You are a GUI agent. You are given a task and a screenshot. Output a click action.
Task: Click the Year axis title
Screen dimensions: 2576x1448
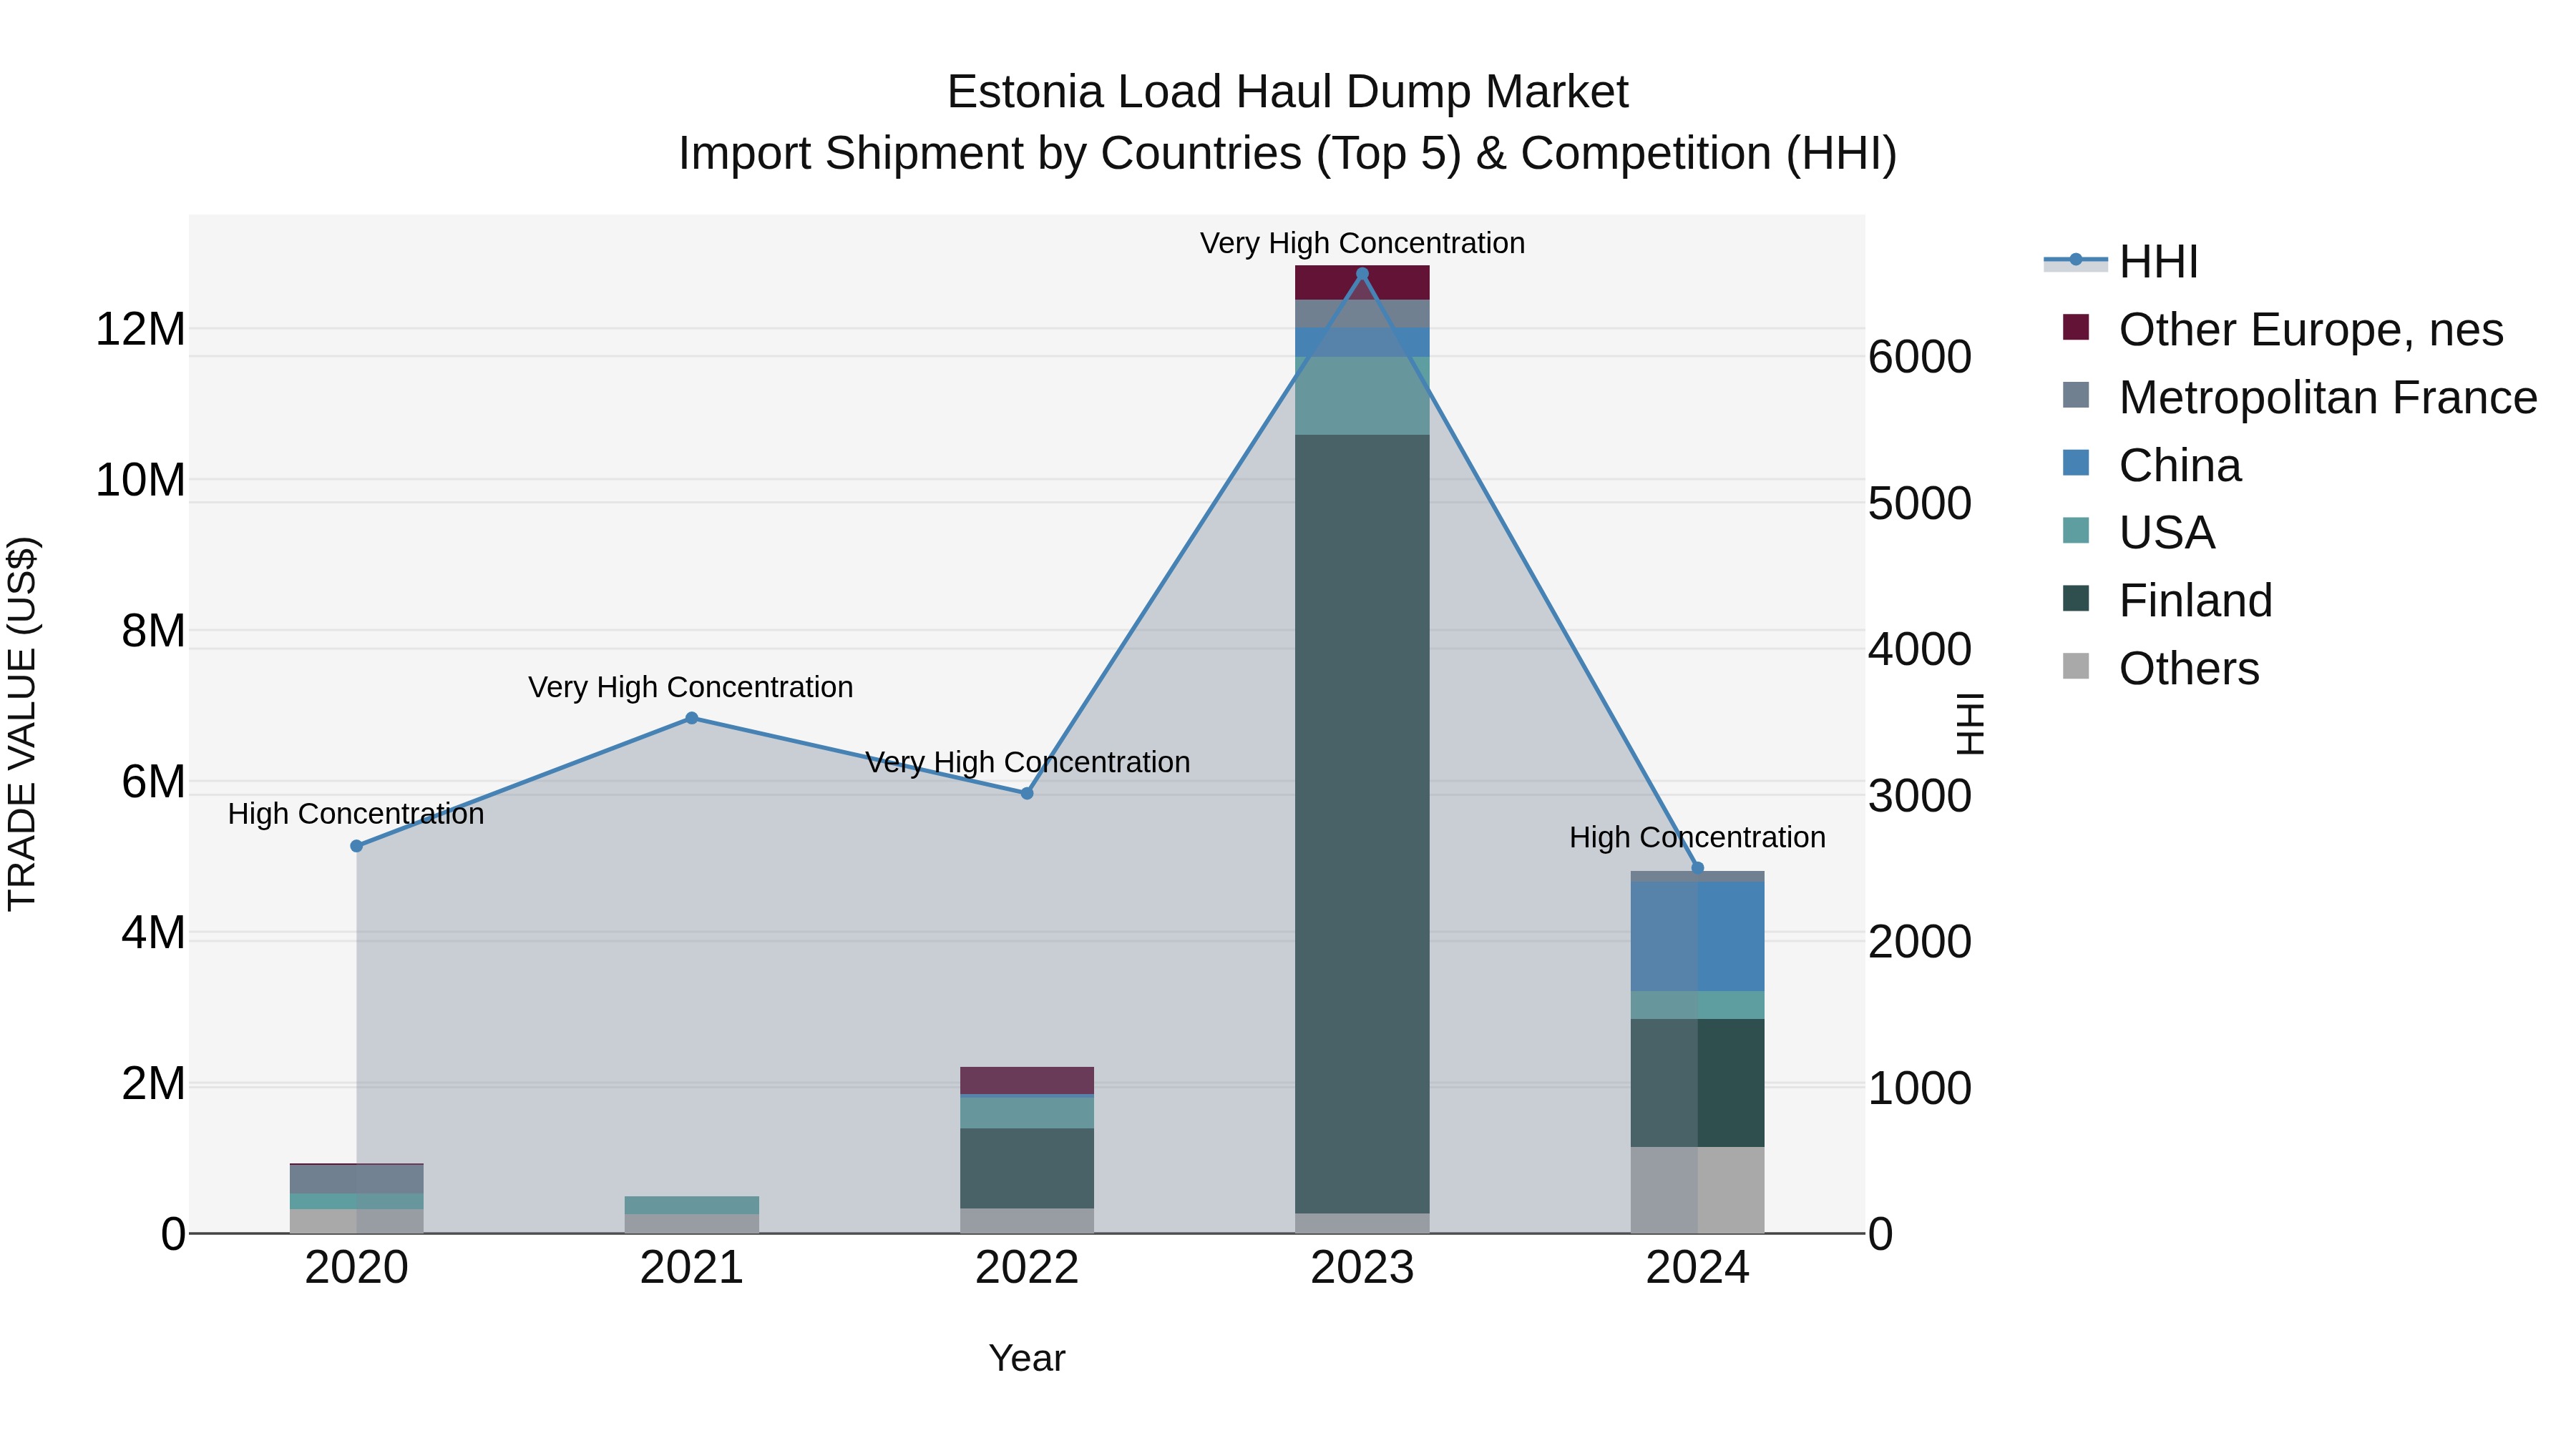click(x=1027, y=1359)
